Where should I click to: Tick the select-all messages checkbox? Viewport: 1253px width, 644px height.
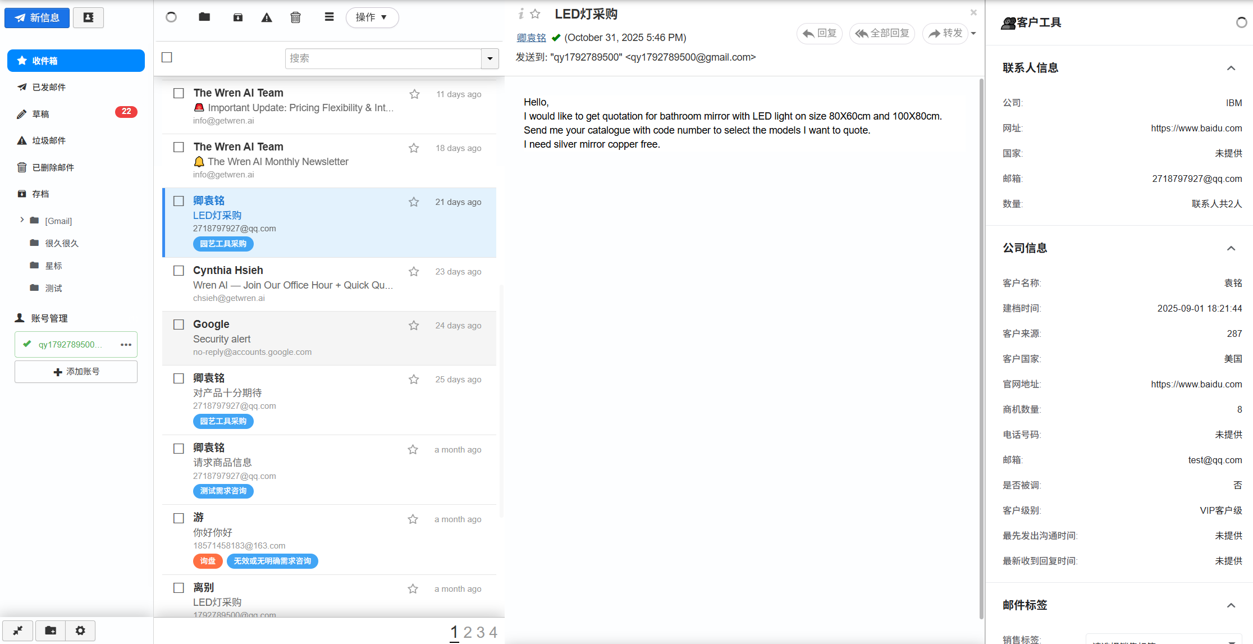click(x=167, y=57)
